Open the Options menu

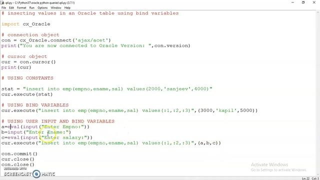coord(42,8)
